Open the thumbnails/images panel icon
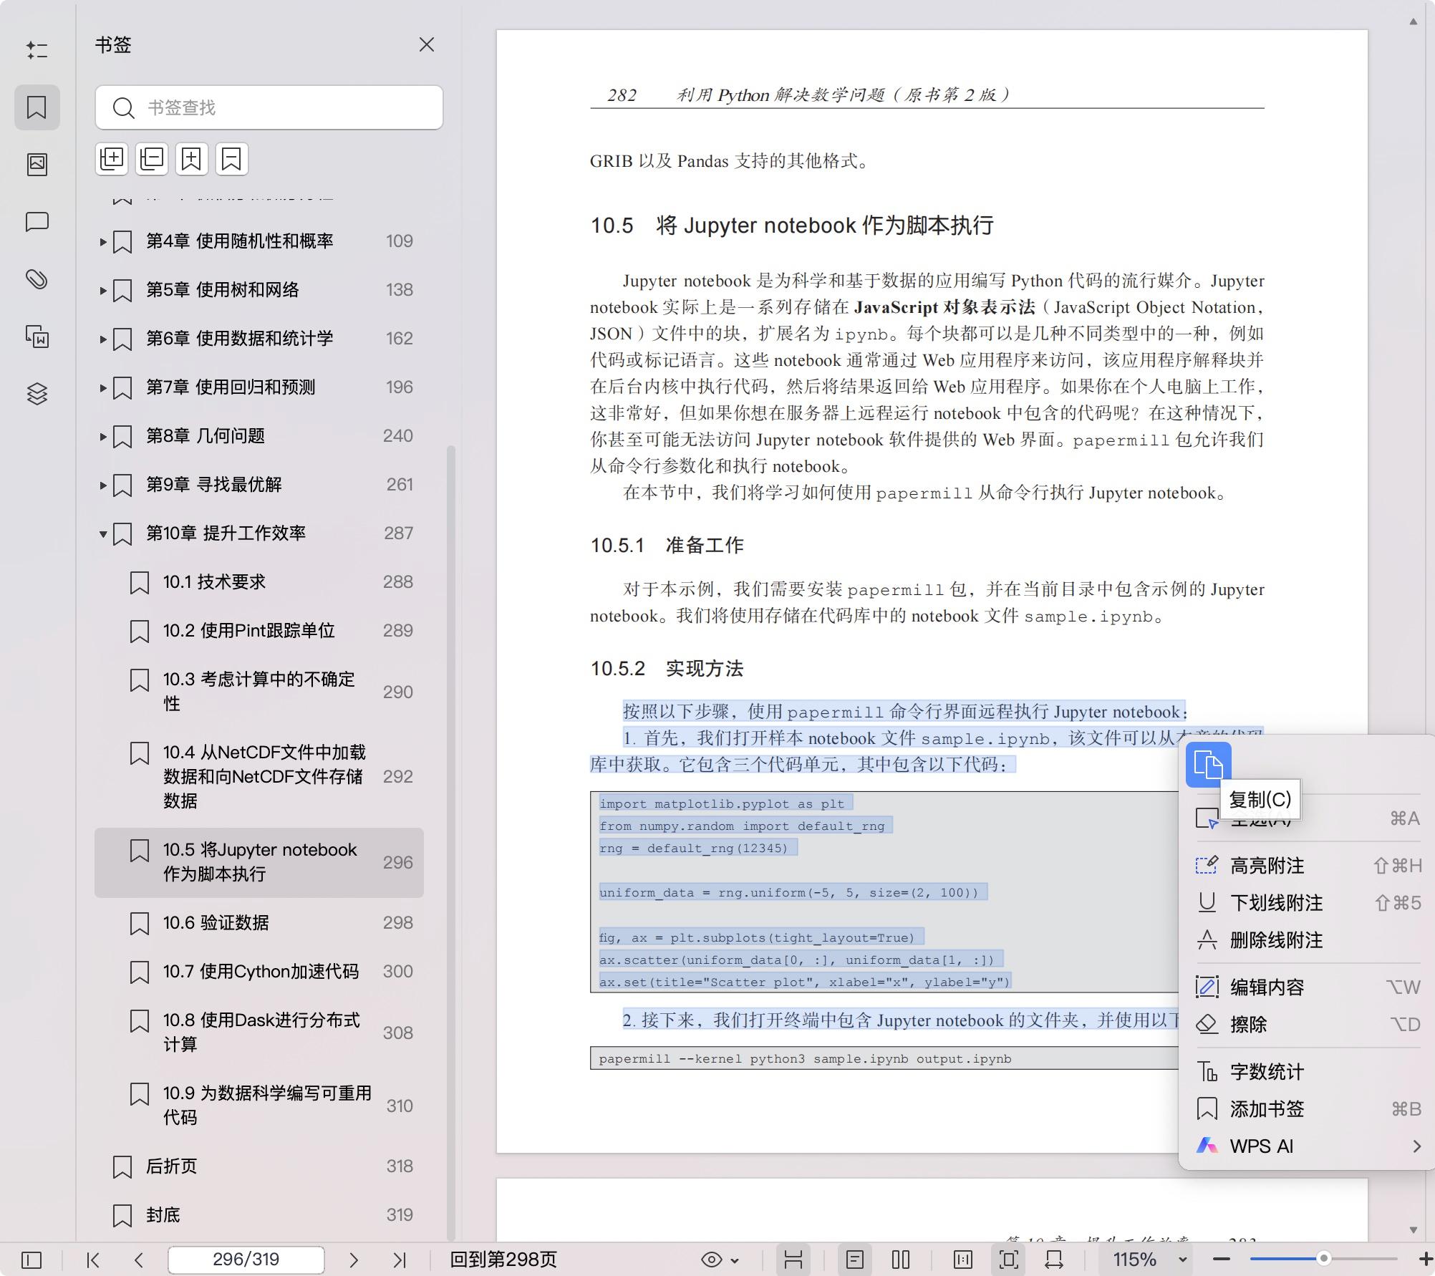 pos(37,164)
